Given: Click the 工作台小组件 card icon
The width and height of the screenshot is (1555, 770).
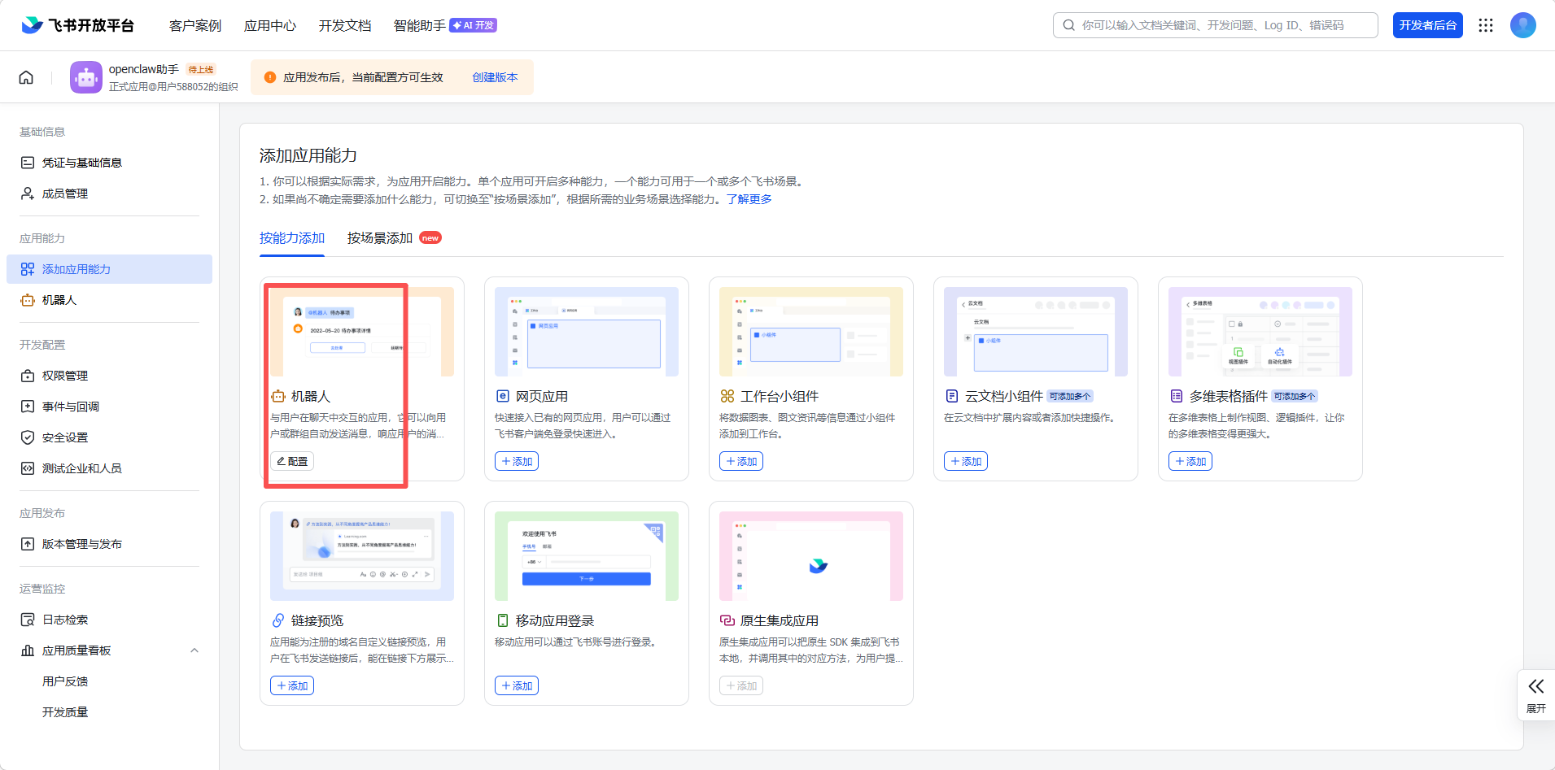Looking at the screenshot, I should coord(727,396).
